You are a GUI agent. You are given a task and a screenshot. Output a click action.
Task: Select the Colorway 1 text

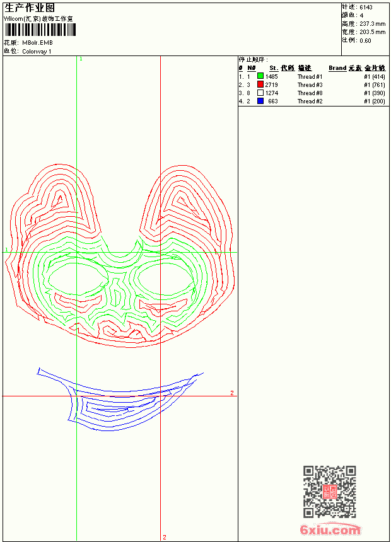37,52
